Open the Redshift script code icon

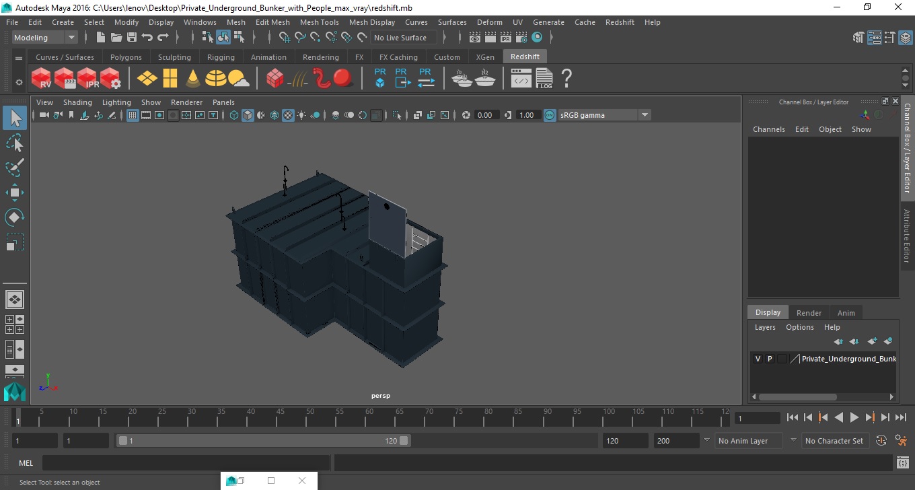(x=521, y=79)
